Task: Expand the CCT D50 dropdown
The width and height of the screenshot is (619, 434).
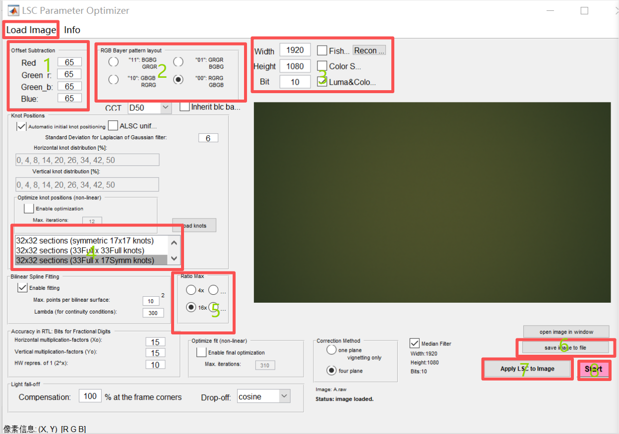Action: point(165,108)
